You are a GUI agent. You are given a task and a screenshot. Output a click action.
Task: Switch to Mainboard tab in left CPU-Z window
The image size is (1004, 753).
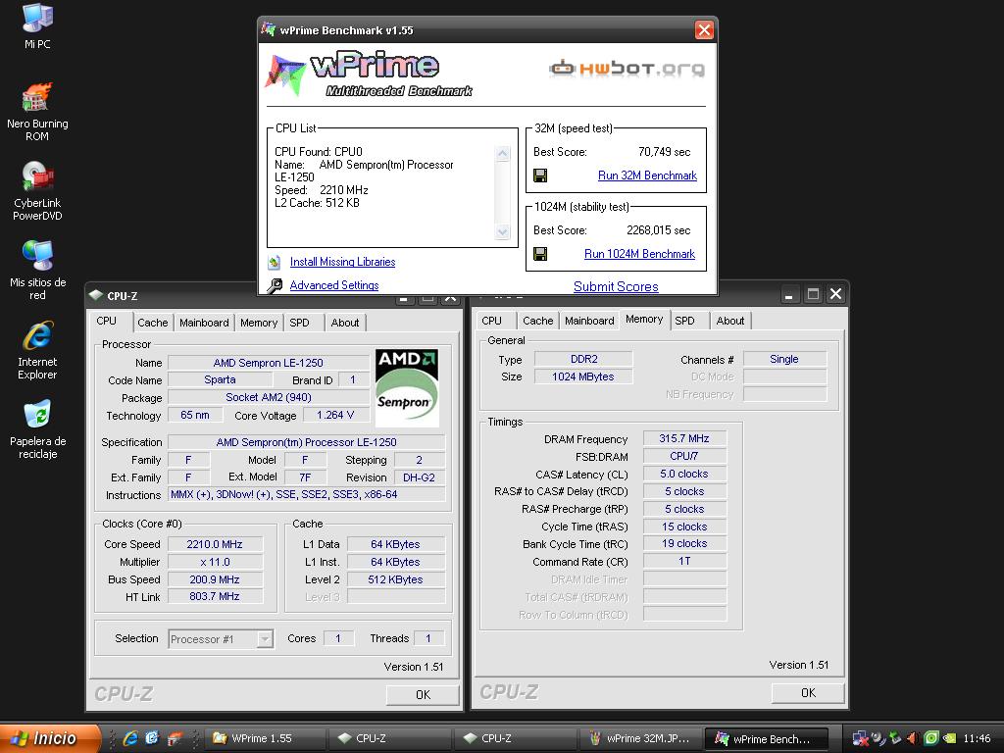tap(204, 323)
